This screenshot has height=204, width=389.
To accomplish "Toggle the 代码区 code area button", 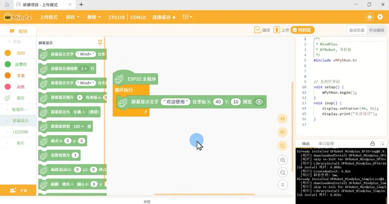I will (x=302, y=30).
